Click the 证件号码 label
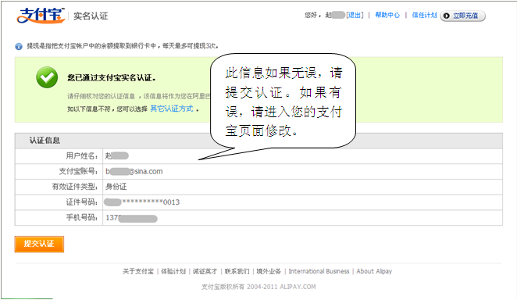This screenshot has height=300, width=517. click(82, 202)
